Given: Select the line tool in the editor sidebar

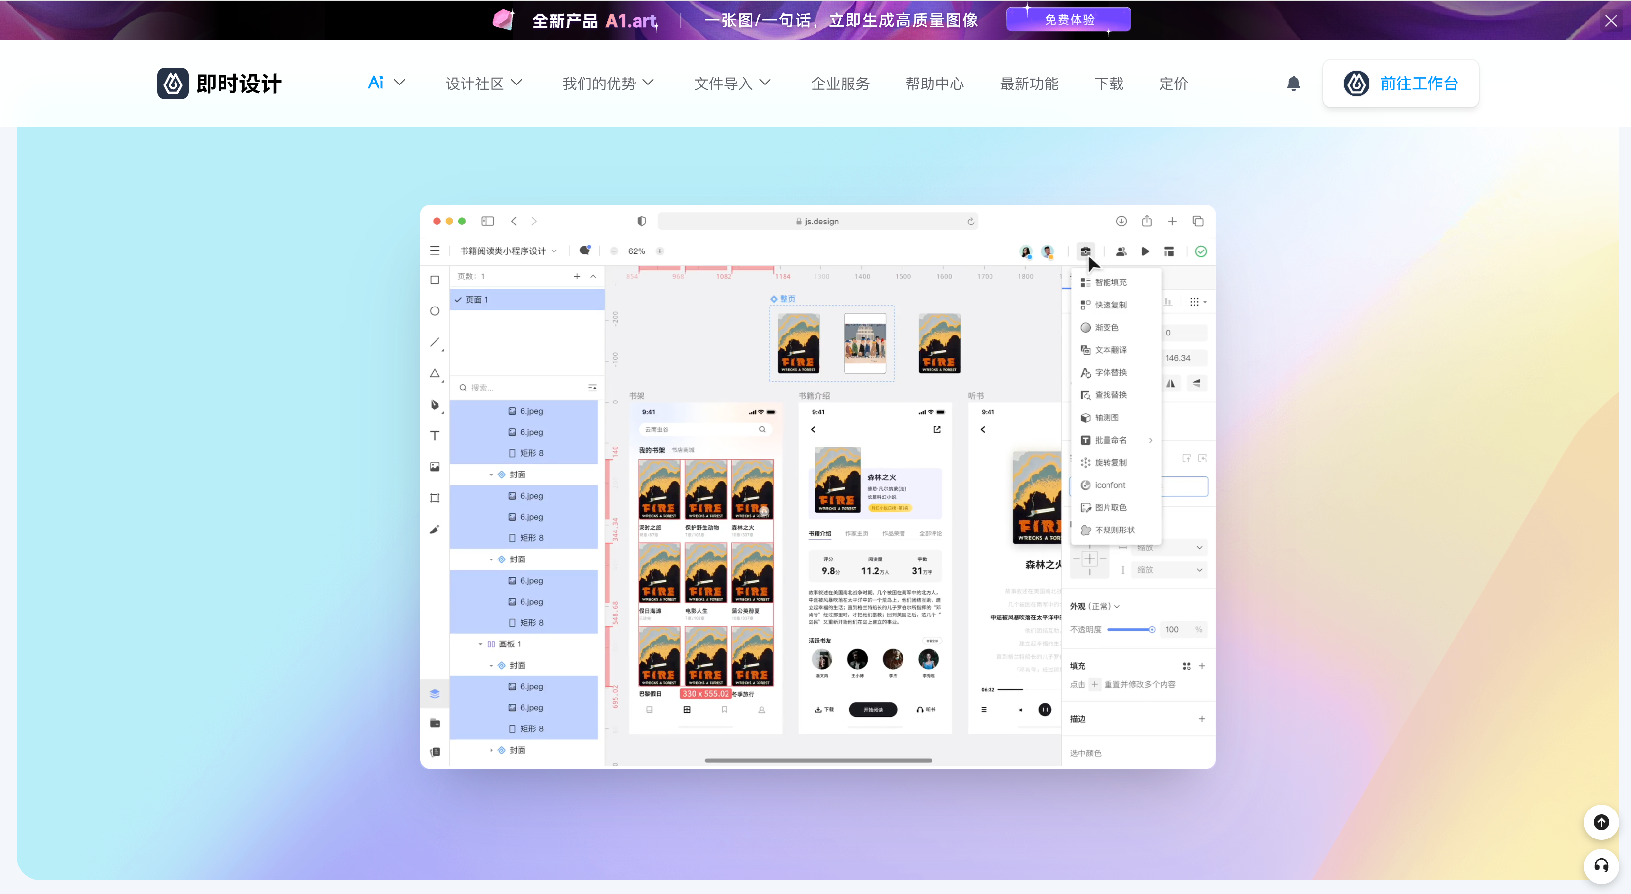Looking at the screenshot, I should click(x=435, y=342).
